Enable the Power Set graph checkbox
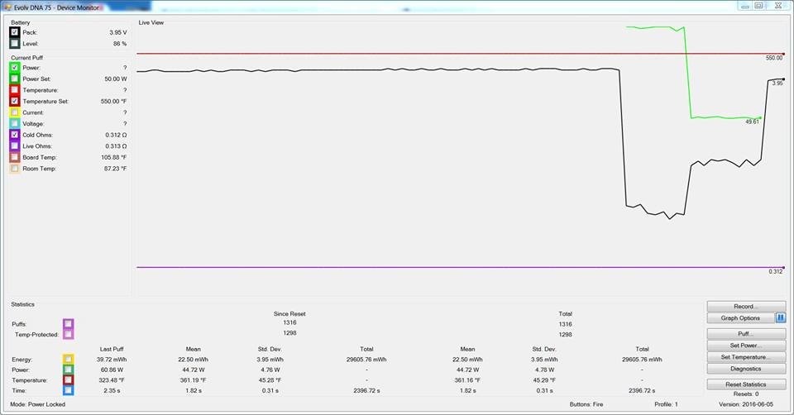Screen dimensions: 794x415 pos(15,79)
